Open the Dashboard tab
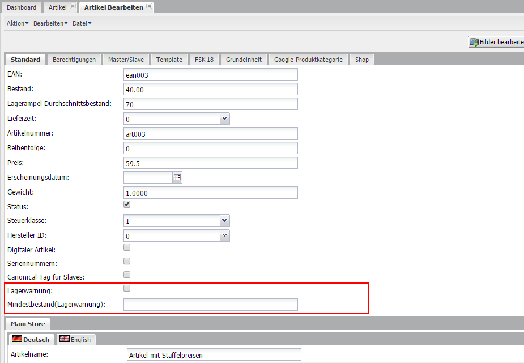 [22, 7]
